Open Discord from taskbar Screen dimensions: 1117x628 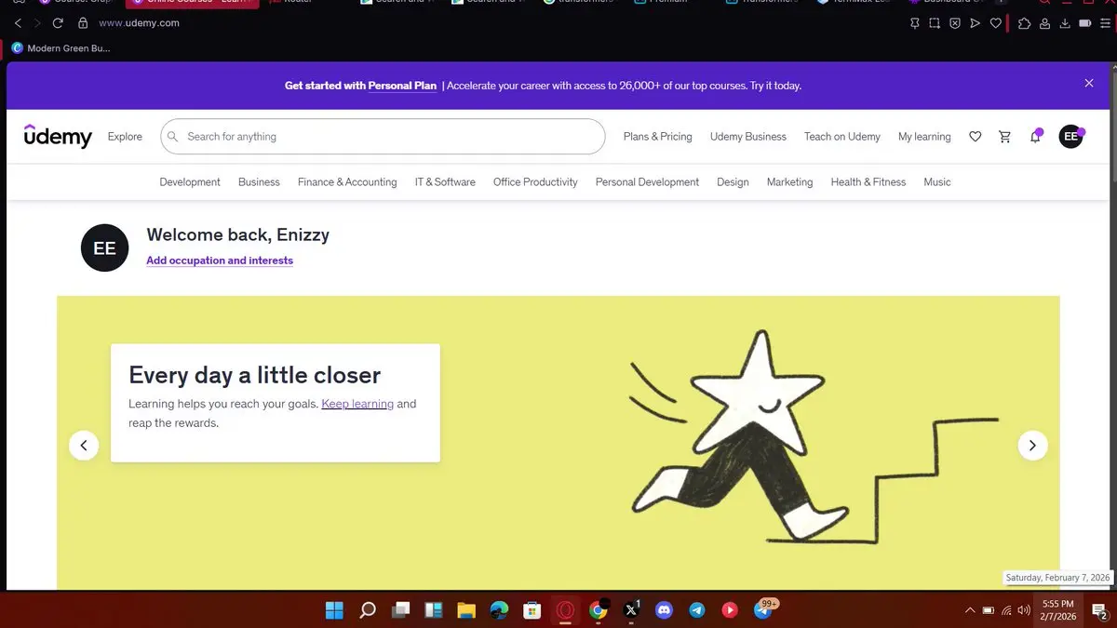pos(664,610)
